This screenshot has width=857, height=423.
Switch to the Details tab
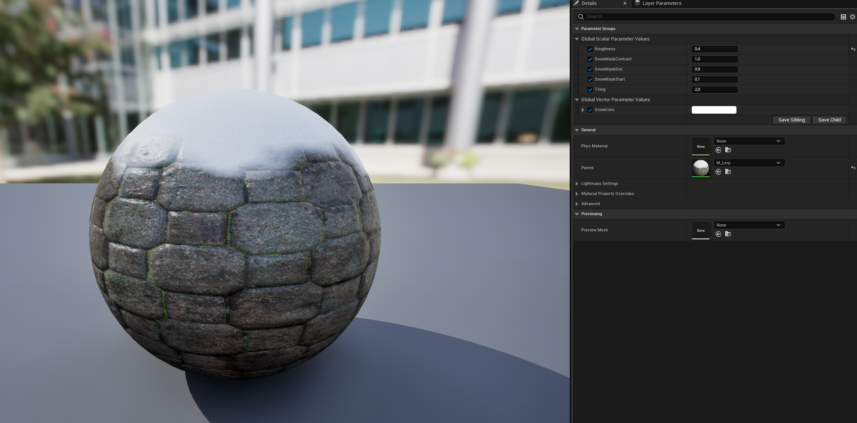(589, 3)
